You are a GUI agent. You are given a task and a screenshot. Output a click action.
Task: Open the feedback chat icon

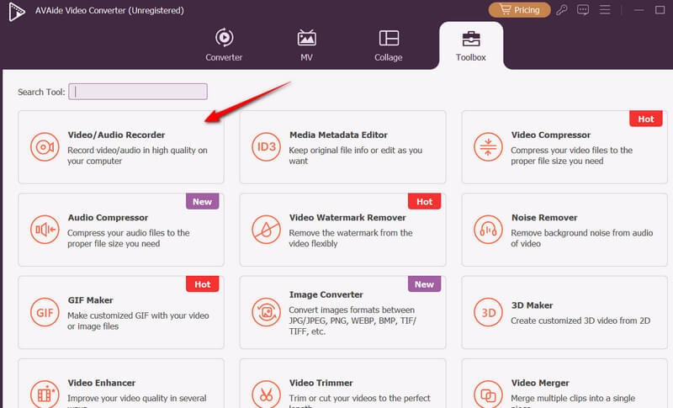tap(583, 10)
